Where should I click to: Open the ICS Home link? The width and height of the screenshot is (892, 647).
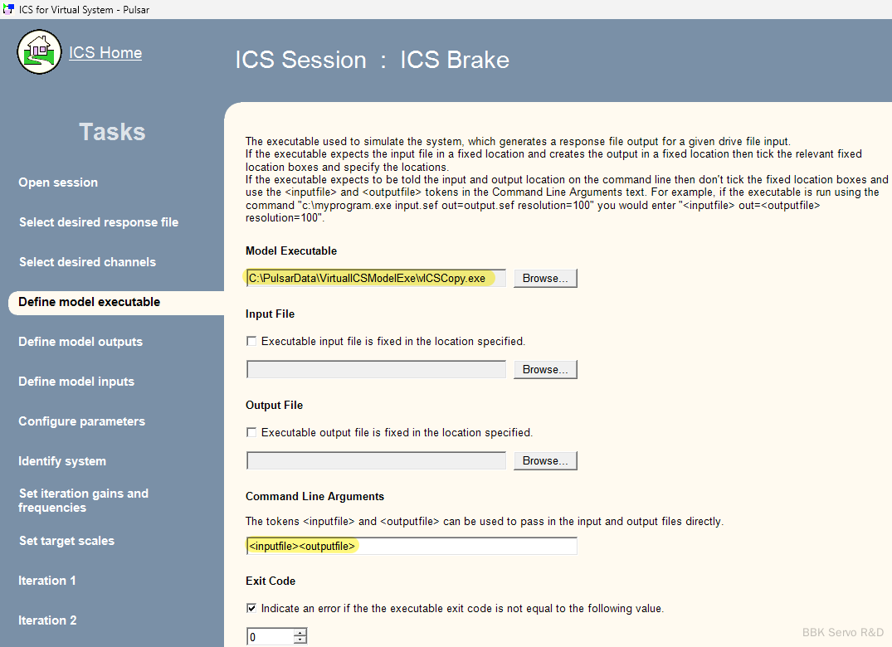coord(105,52)
